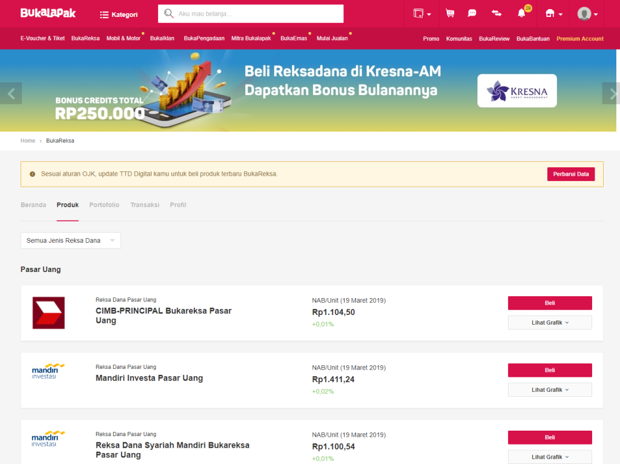
Task: Open BukaBantuan link
Action: (533, 39)
